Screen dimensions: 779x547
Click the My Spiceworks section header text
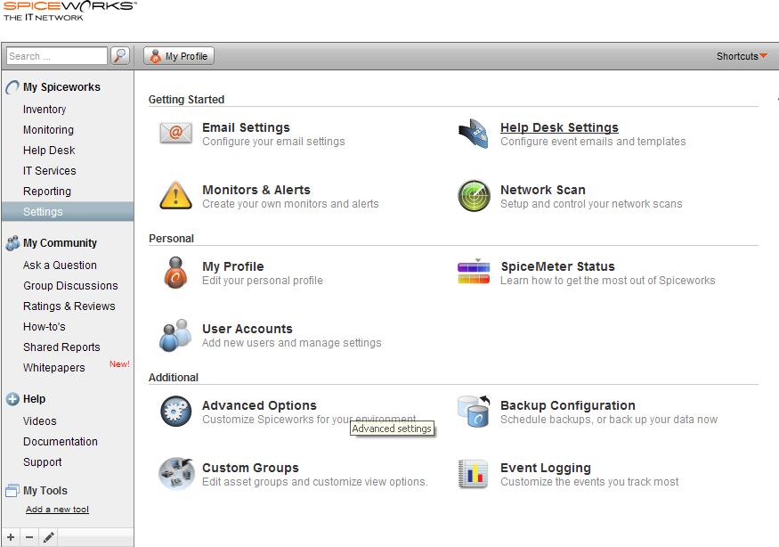(61, 87)
